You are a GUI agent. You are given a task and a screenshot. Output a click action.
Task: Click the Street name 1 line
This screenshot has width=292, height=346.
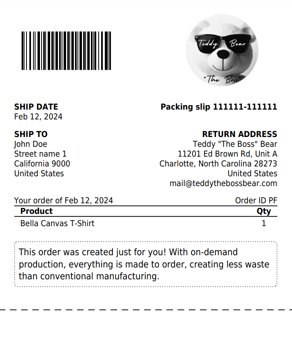coord(40,154)
